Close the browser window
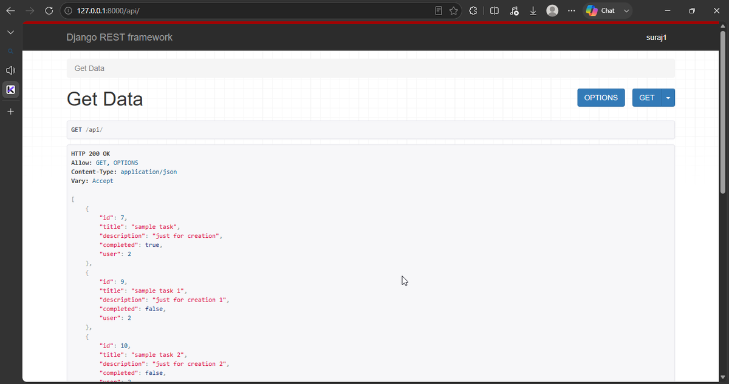This screenshot has height=384, width=729. click(716, 11)
